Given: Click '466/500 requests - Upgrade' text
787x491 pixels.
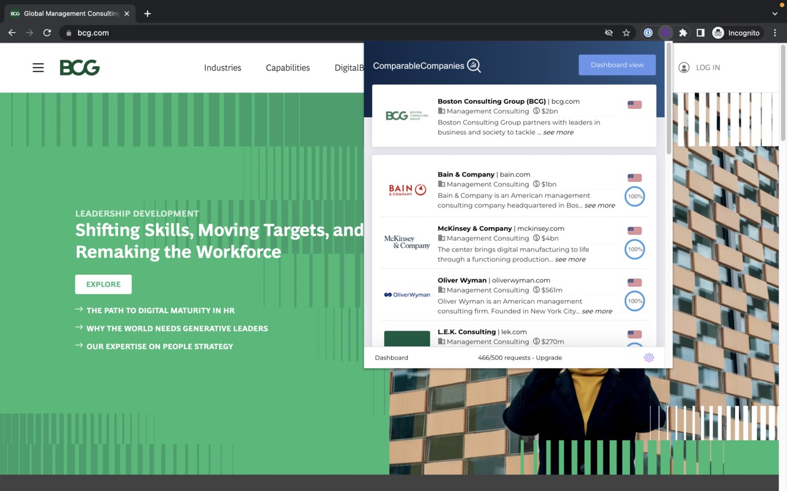Looking at the screenshot, I should [x=520, y=358].
